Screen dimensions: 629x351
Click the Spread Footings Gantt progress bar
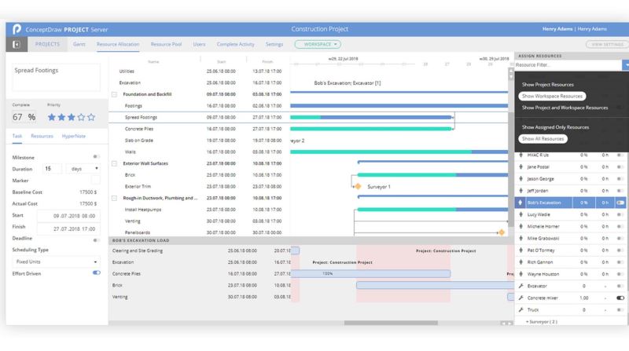tap(371, 118)
